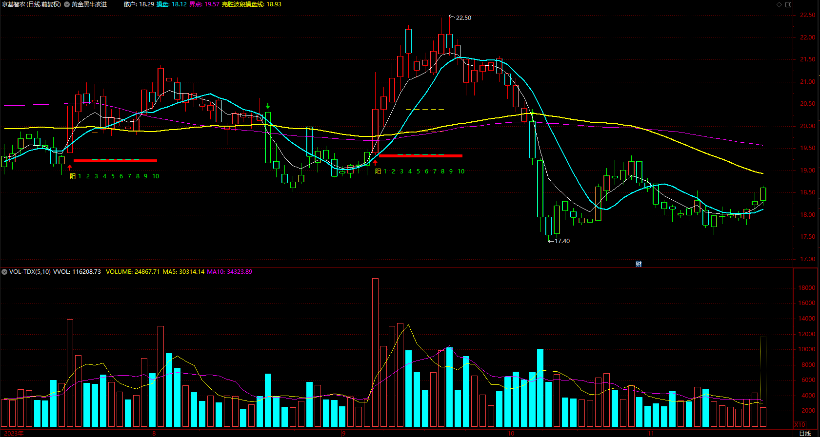This screenshot has height=437, width=820.
Task: Click the 19.00 price axis label
Action: [x=808, y=171]
